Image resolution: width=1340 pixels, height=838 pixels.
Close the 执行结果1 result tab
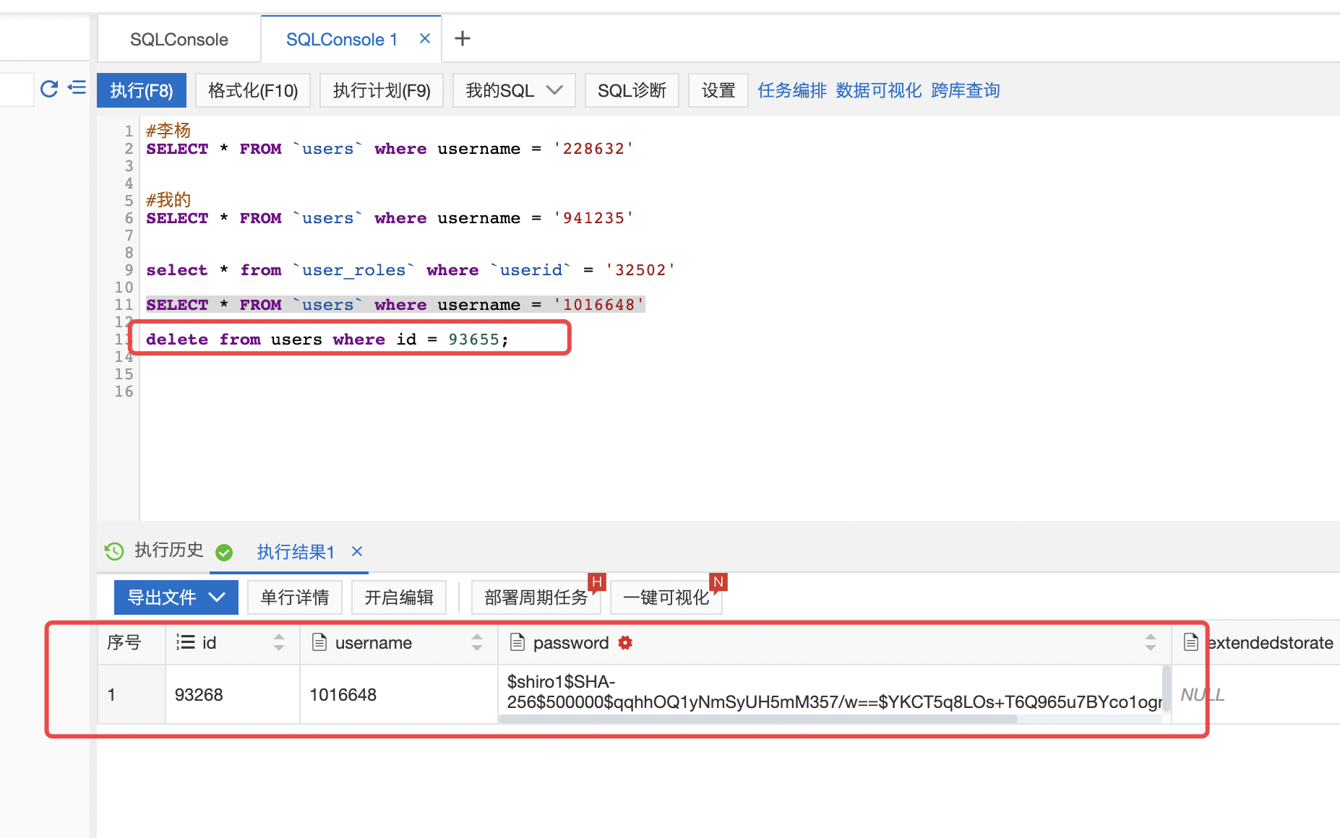click(357, 552)
